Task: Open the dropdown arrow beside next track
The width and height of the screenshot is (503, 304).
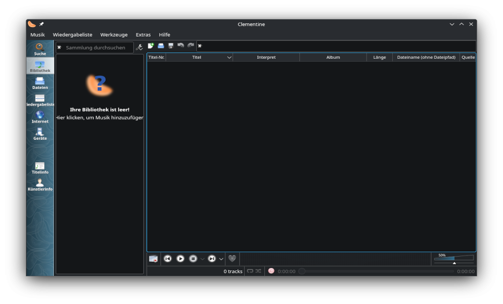Action: click(221, 259)
